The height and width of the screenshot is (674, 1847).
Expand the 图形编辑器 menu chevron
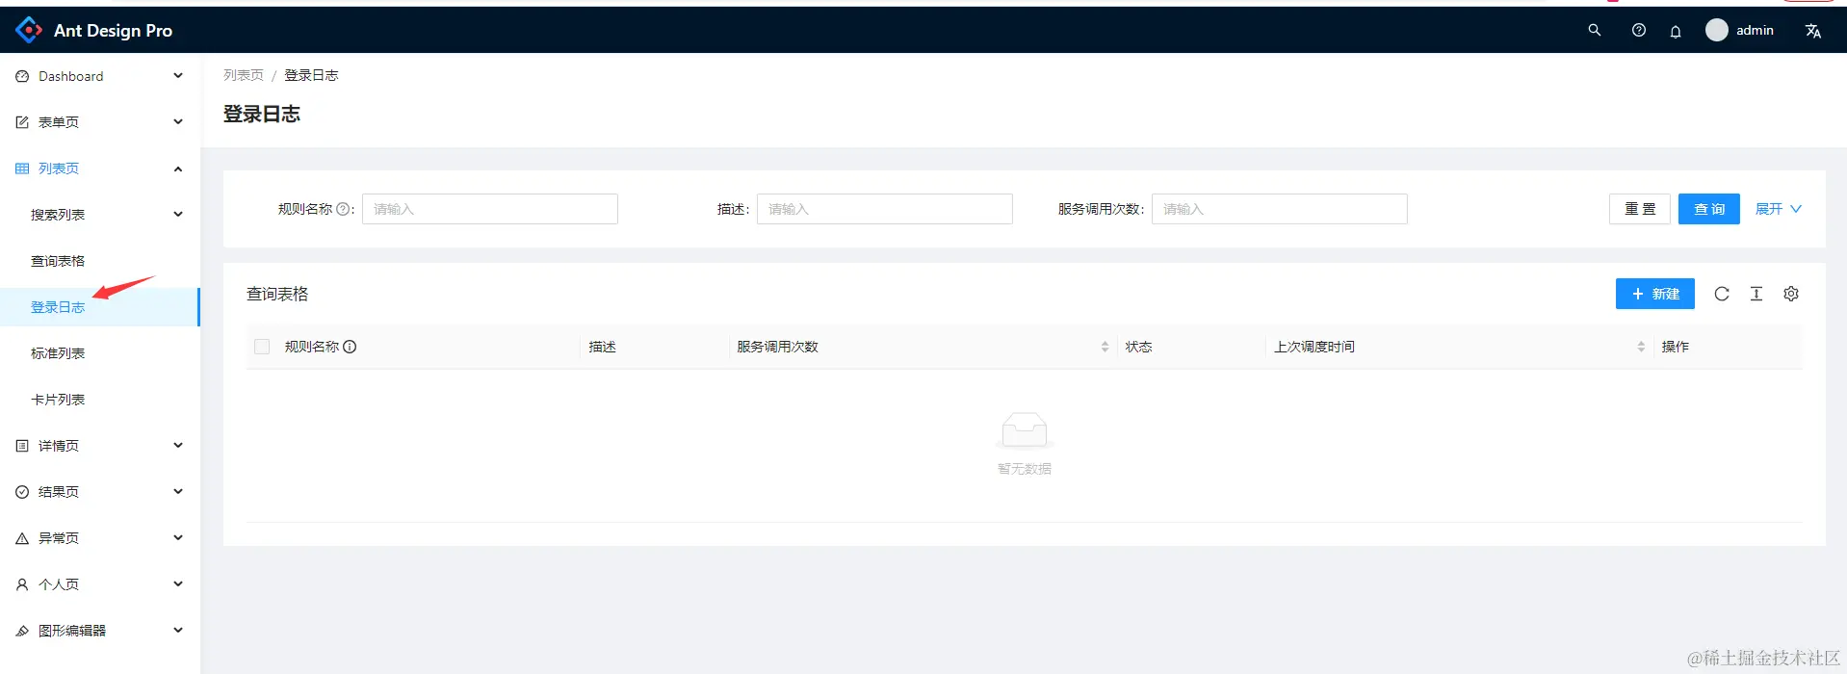pos(178,631)
